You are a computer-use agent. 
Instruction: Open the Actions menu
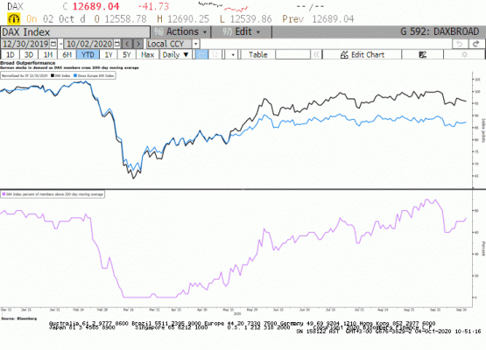pyautogui.click(x=180, y=31)
